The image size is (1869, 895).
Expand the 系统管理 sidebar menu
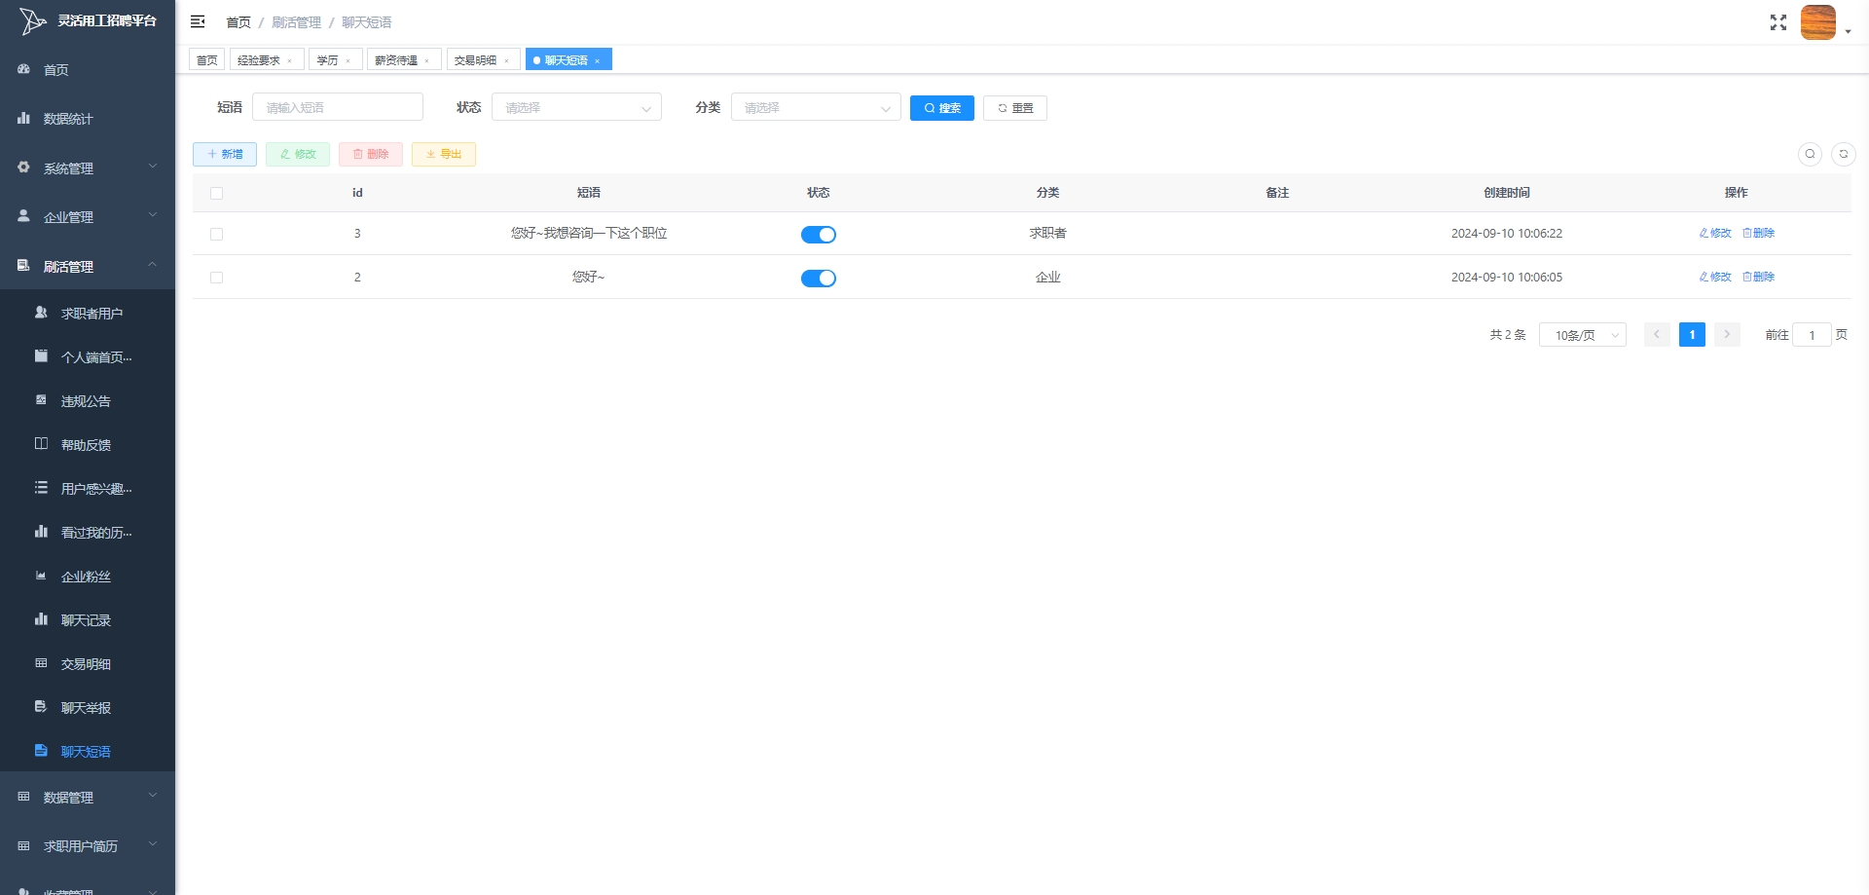[x=88, y=168]
